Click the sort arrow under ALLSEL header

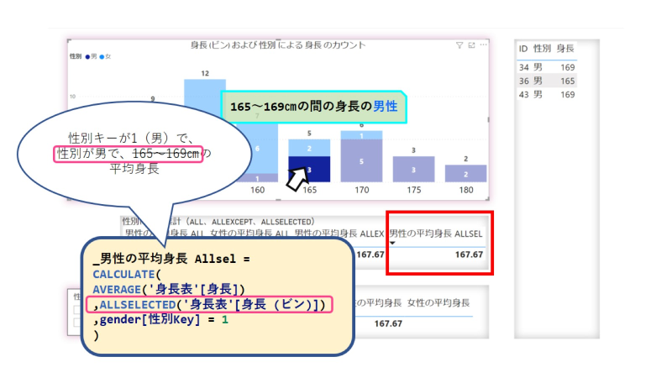392,243
